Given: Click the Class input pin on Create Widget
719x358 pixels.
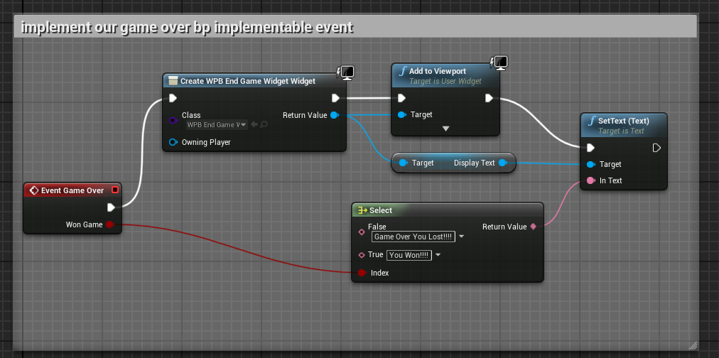Looking at the screenshot, I should [x=173, y=120].
